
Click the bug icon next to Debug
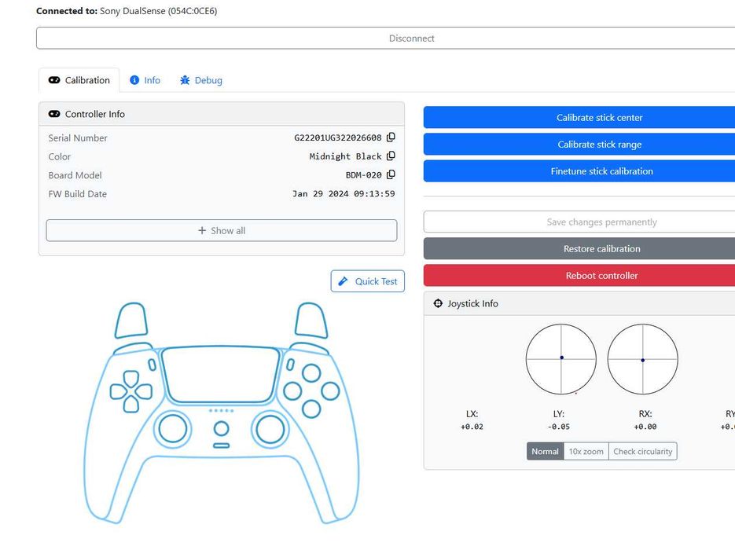pyautogui.click(x=185, y=80)
